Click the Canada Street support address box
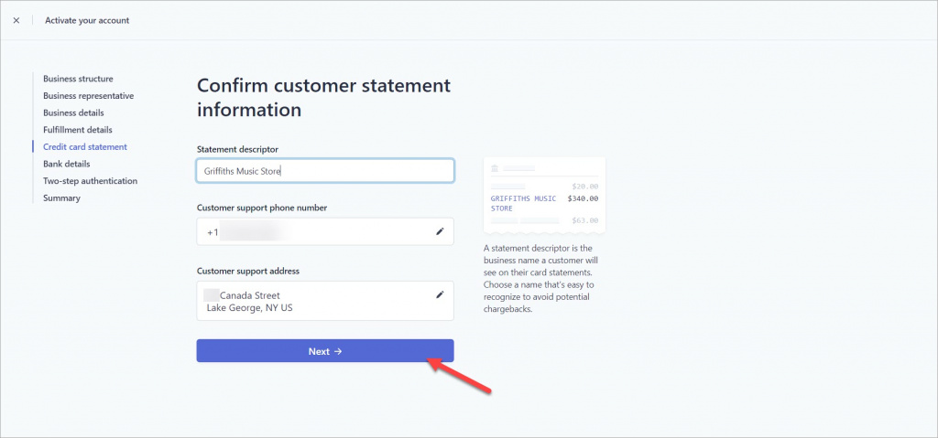 [x=325, y=301]
